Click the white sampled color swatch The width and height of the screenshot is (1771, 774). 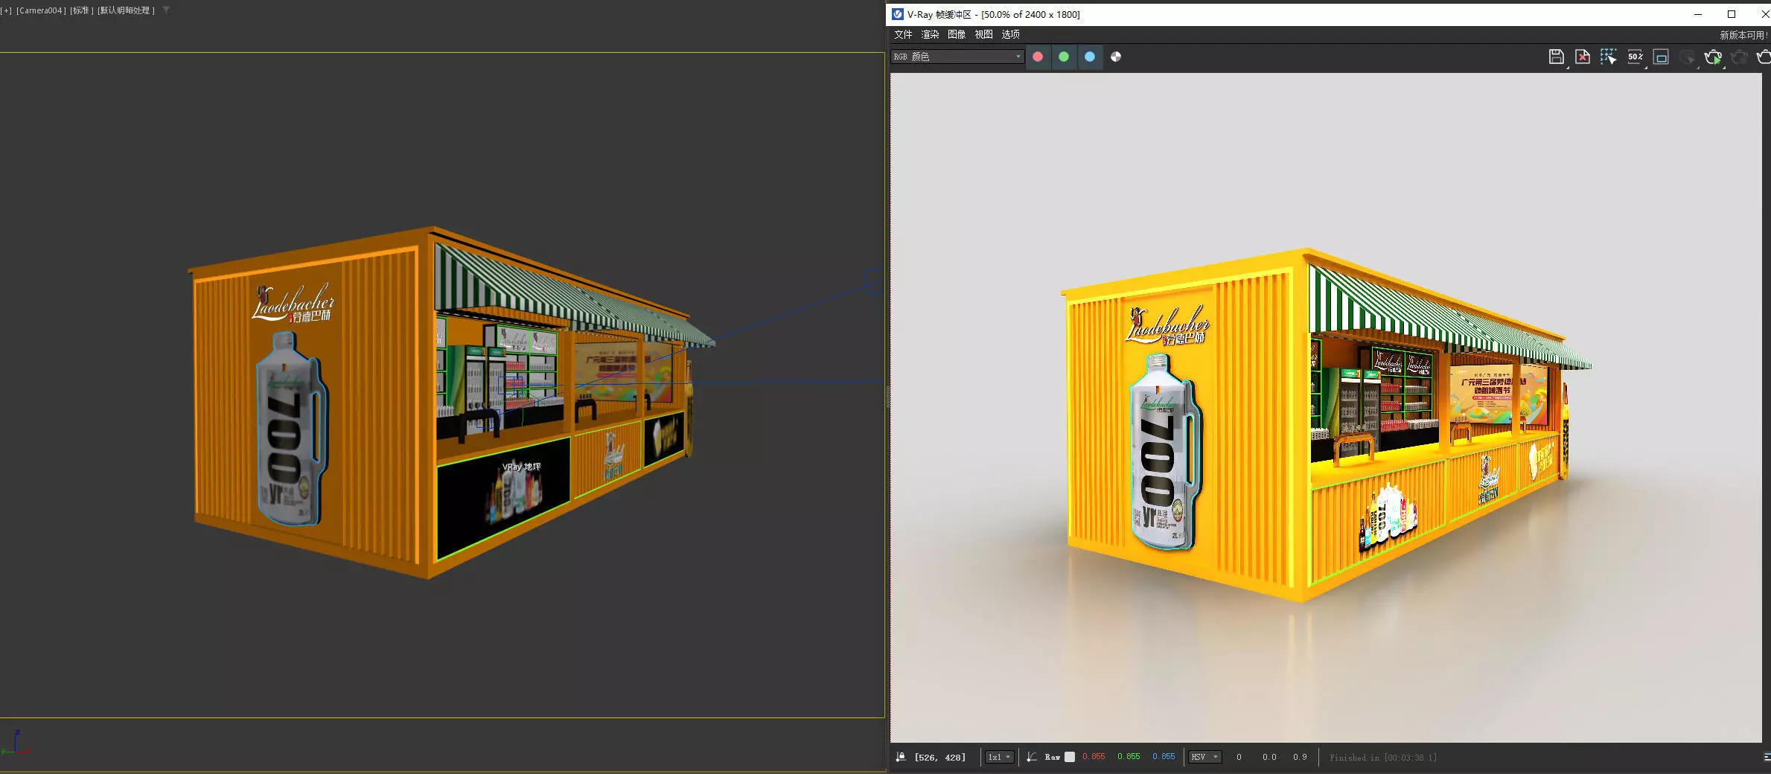1070,757
